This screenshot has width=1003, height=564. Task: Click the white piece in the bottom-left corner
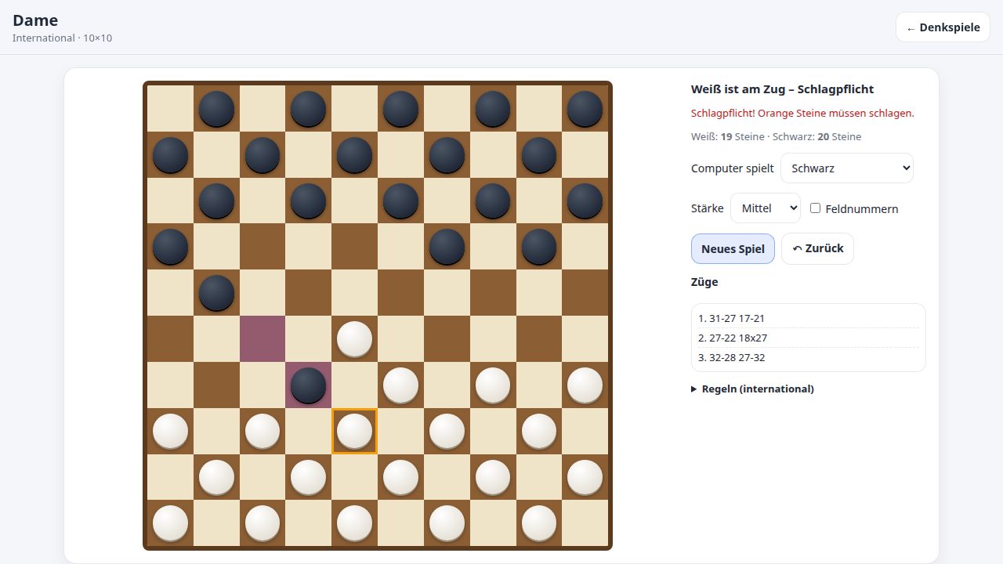point(170,522)
